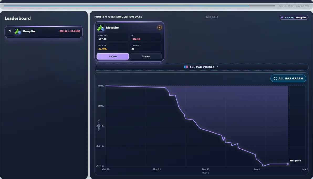Click the -32.2% y-axis label
The image size is (313, 179).
coord(100,166)
